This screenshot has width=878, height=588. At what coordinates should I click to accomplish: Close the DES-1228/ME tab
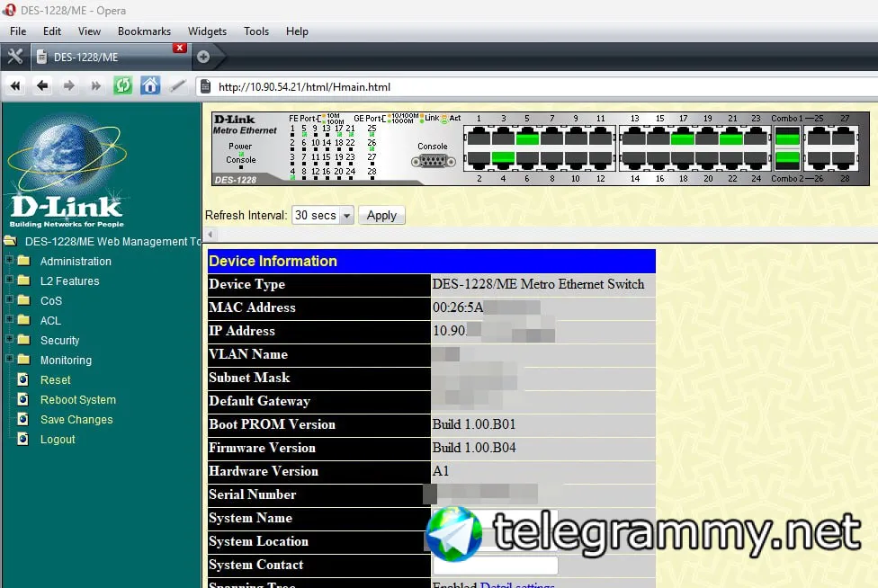[x=179, y=49]
